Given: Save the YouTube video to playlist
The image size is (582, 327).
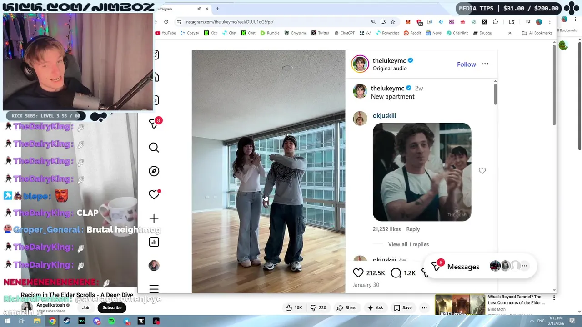Looking at the screenshot, I should [x=403, y=308].
